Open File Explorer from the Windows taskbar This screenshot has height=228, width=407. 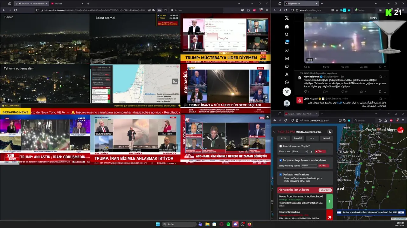[207, 224]
